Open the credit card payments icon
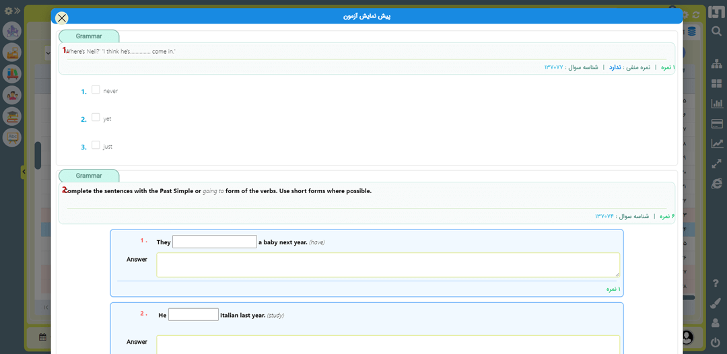 click(x=716, y=124)
